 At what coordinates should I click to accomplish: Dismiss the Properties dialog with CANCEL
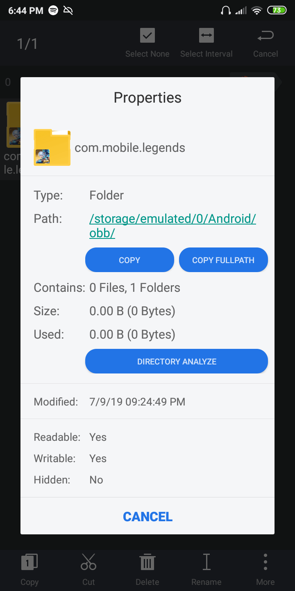[147, 516]
